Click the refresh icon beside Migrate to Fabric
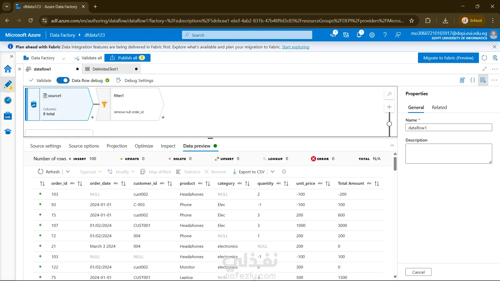 click(484, 58)
